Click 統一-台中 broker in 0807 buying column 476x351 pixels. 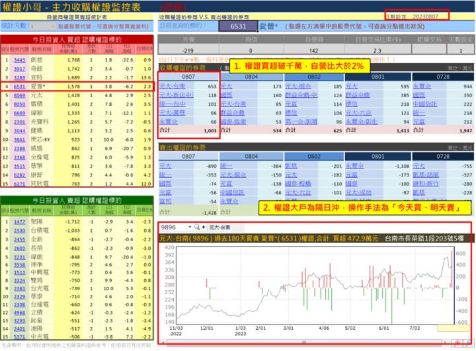[x=172, y=104]
